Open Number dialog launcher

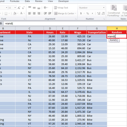point(104,19)
